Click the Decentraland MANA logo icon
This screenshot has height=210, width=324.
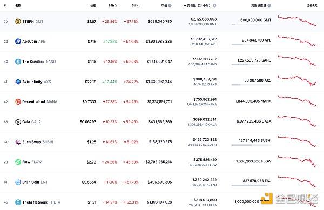[x=18, y=101]
